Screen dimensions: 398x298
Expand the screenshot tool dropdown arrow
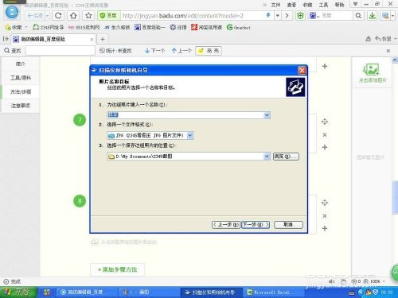click(x=392, y=16)
